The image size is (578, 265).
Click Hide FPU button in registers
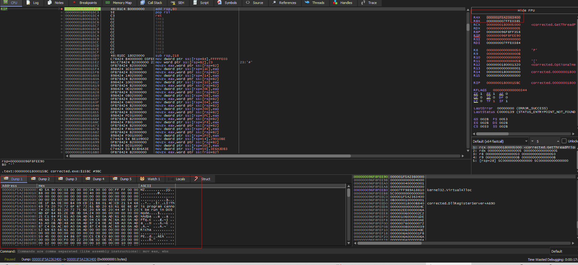pyautogui.click(x=526, y=10)
